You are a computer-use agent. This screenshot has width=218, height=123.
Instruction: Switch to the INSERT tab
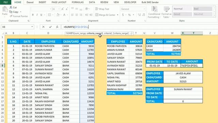[x=42, y=2]
